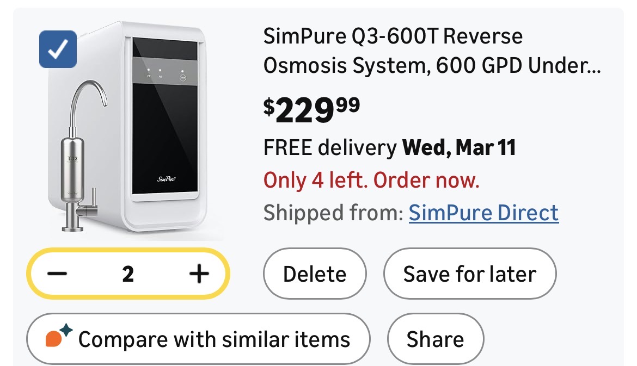Save the reverse osmosis system for later

469,274
